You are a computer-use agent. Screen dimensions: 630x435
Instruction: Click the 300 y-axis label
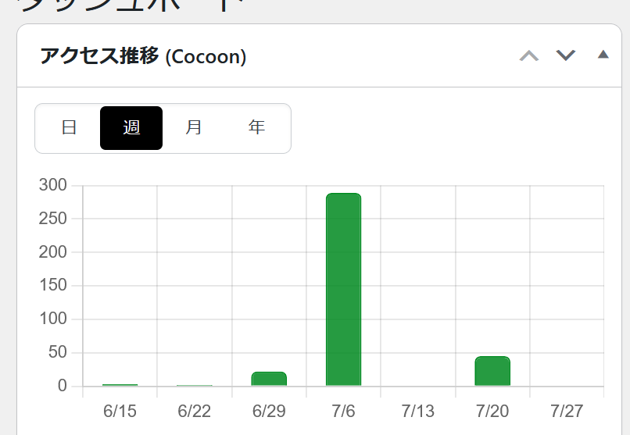click(52, 185)
